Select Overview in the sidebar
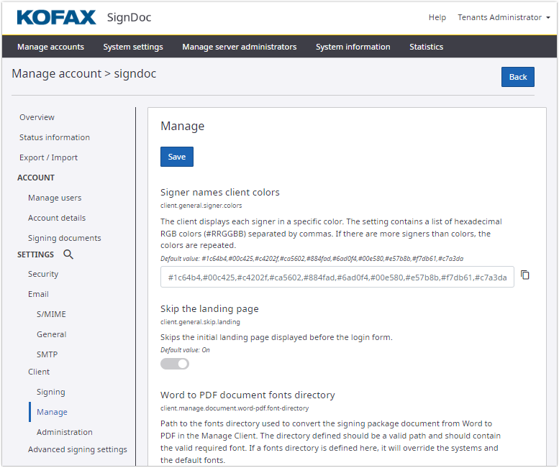The height and width of the screenshot is (468, 559). [x=37, y=117]
